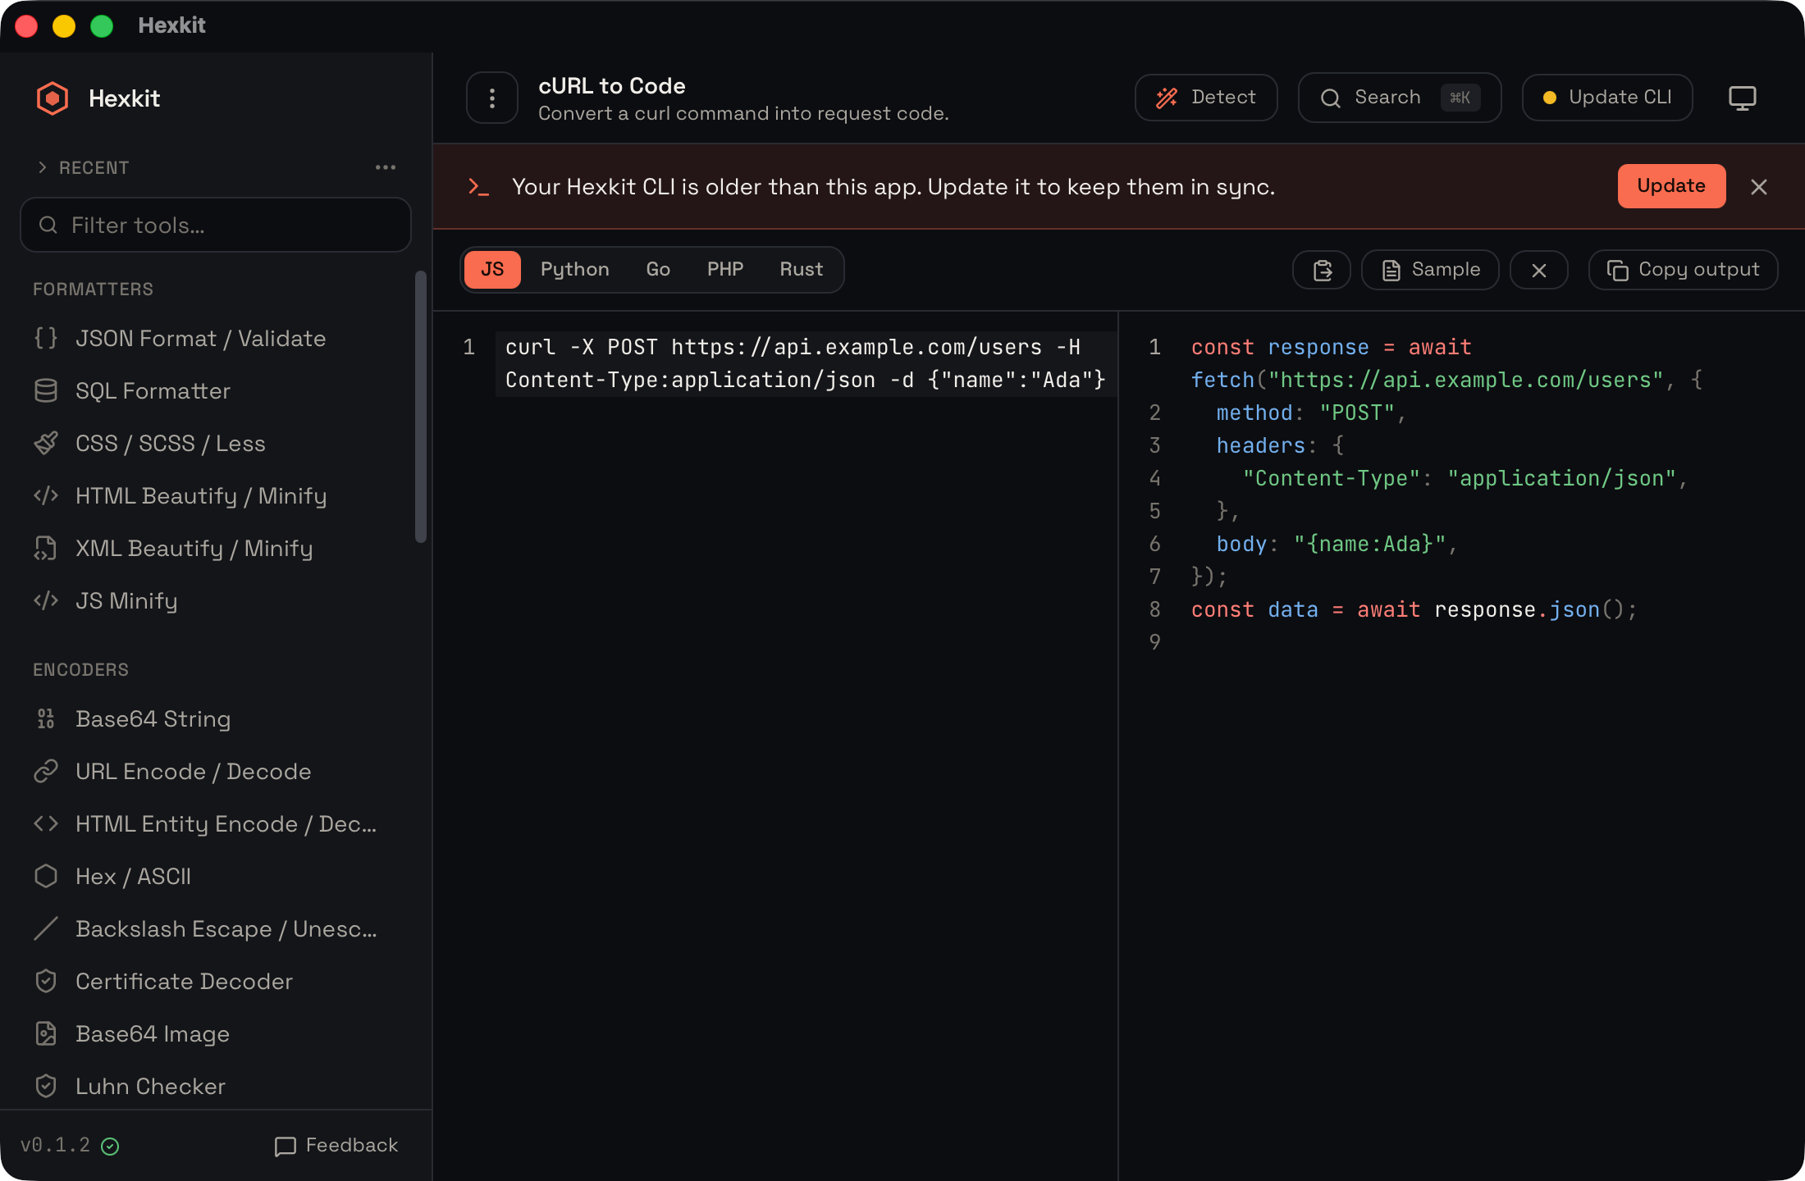The width and height of the screenshot is (1805, 1181).
Task: Click the Detect magic wand button
Action: coord(1206,98)
